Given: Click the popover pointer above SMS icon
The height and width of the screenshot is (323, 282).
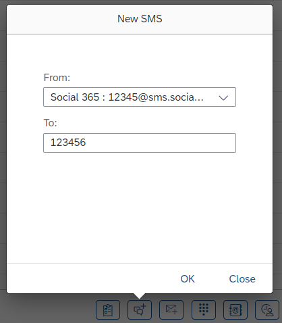Looking at the screenshot, I should pyautogui.click(x=140, y=296).
